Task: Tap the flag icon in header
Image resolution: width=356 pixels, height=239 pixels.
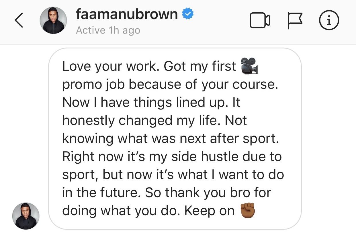Action: [x=295, y=21]
